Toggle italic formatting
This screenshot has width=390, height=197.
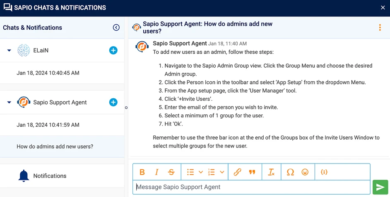click(156, 172)
